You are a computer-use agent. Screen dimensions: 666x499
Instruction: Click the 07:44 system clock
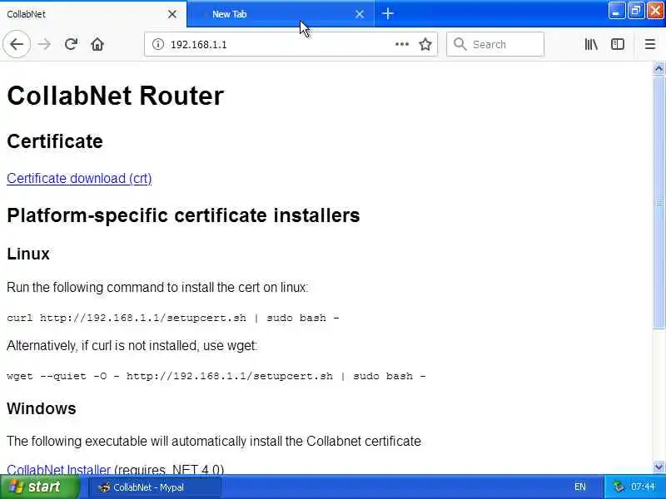point(643,487)
